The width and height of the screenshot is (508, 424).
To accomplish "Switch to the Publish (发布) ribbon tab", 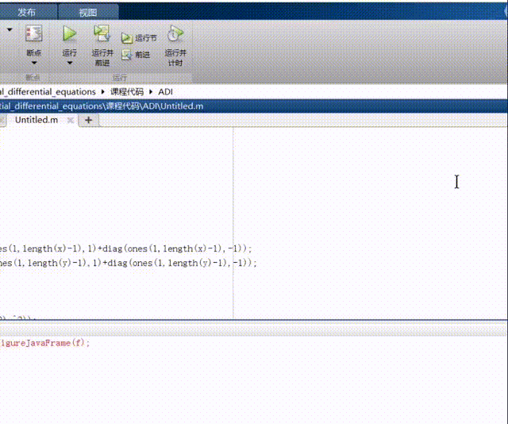I will pos(26,13).
